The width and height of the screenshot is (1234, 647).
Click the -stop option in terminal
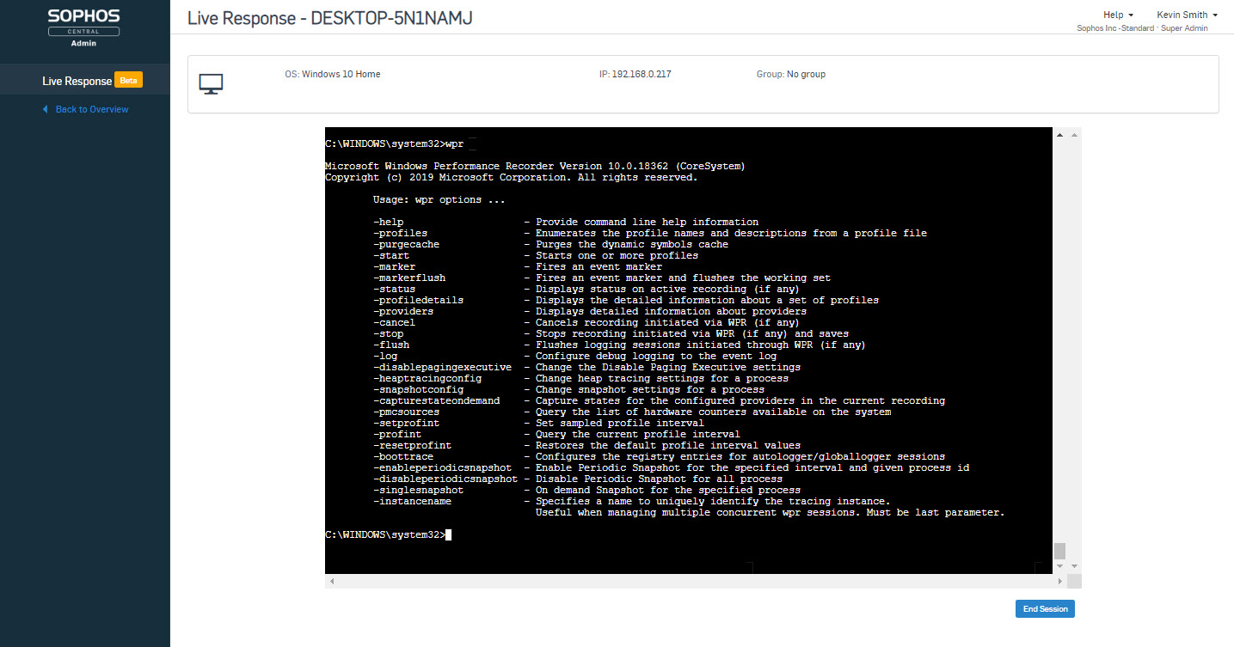(388, 333)
